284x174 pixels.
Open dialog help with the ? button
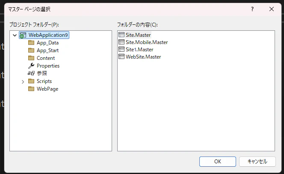point(252,9)
